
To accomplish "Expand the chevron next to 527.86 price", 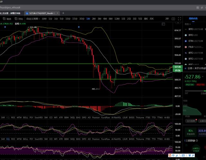I will (203, 76).
